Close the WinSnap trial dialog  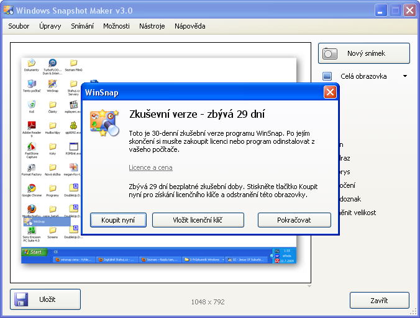[x=330, y=92]
